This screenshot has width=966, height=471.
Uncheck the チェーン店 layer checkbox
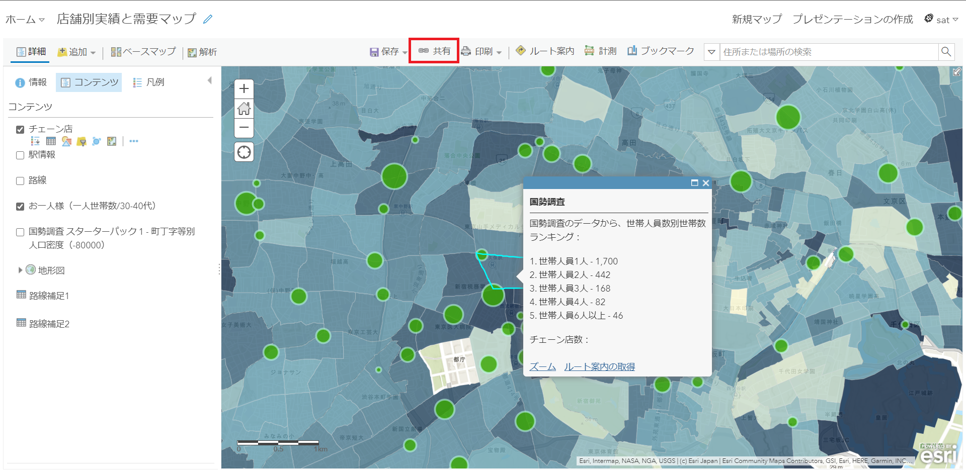click(x=20, y=130)
